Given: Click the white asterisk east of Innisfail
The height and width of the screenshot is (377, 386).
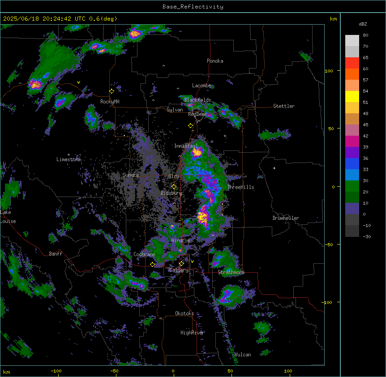Looking at the screenshot, I should (x=225, y=136).
